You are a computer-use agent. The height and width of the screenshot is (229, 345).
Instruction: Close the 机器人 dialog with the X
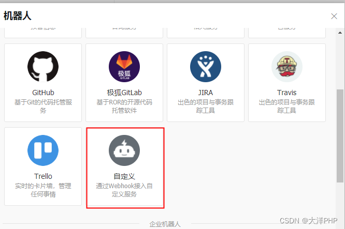pos(334,16)
